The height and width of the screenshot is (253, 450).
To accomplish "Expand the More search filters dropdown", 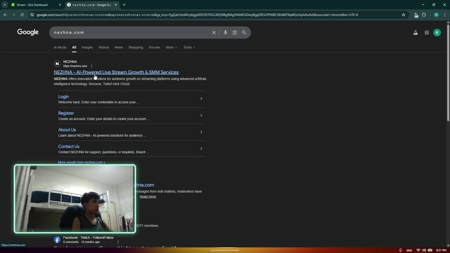I will click(171, 47).
